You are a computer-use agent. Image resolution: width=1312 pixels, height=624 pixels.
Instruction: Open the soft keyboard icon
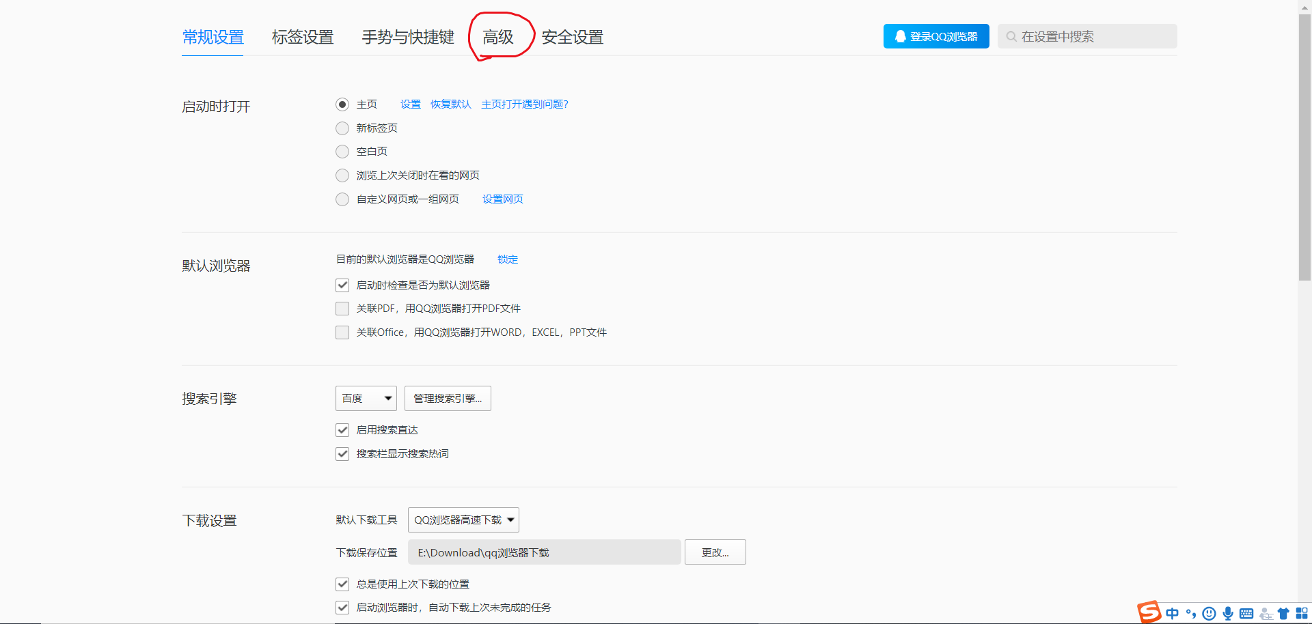point(1246,613)
